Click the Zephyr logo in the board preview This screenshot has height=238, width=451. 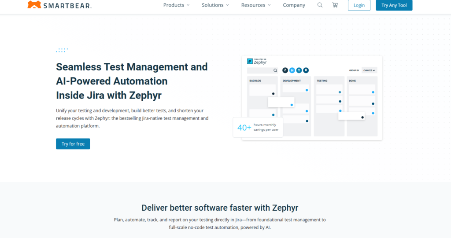point(256,62)
